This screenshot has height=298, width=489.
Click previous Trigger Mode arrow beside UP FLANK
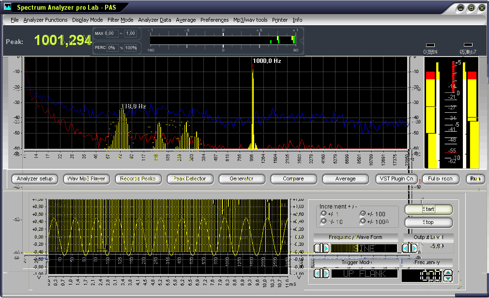(317, 273)
